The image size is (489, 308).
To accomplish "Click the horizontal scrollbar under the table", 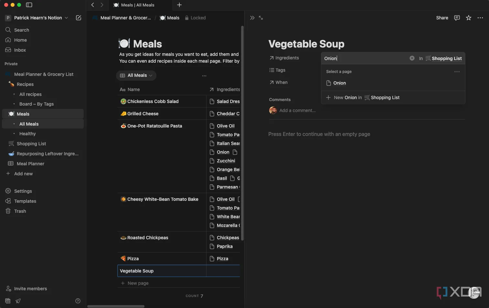I will pyautogui.click(x=116, y=306).
